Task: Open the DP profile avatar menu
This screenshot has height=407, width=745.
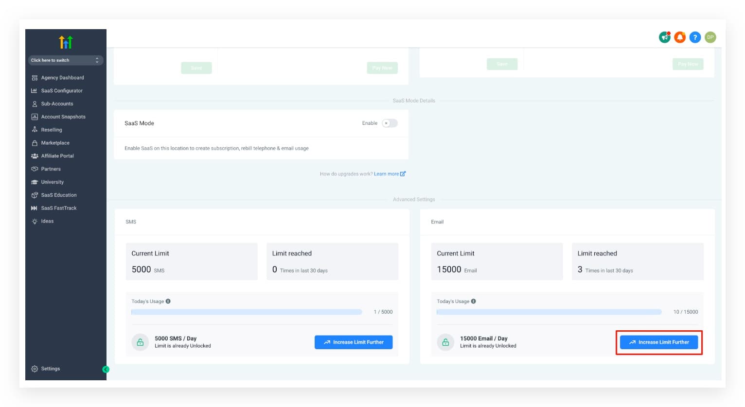Action: point(710,37)
